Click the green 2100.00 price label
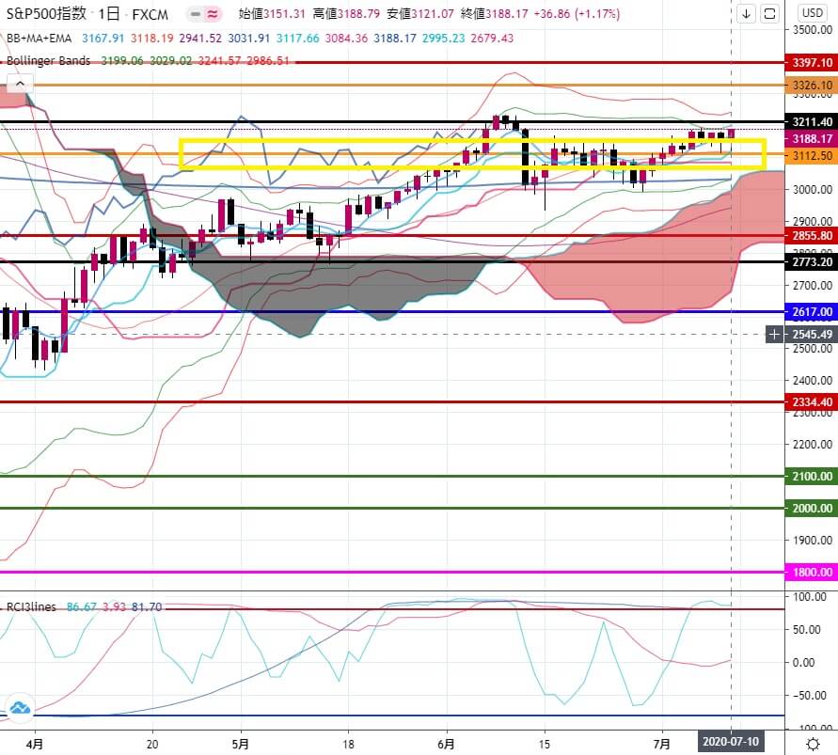This screenshot has height=755, width=838. pos(812,476)
